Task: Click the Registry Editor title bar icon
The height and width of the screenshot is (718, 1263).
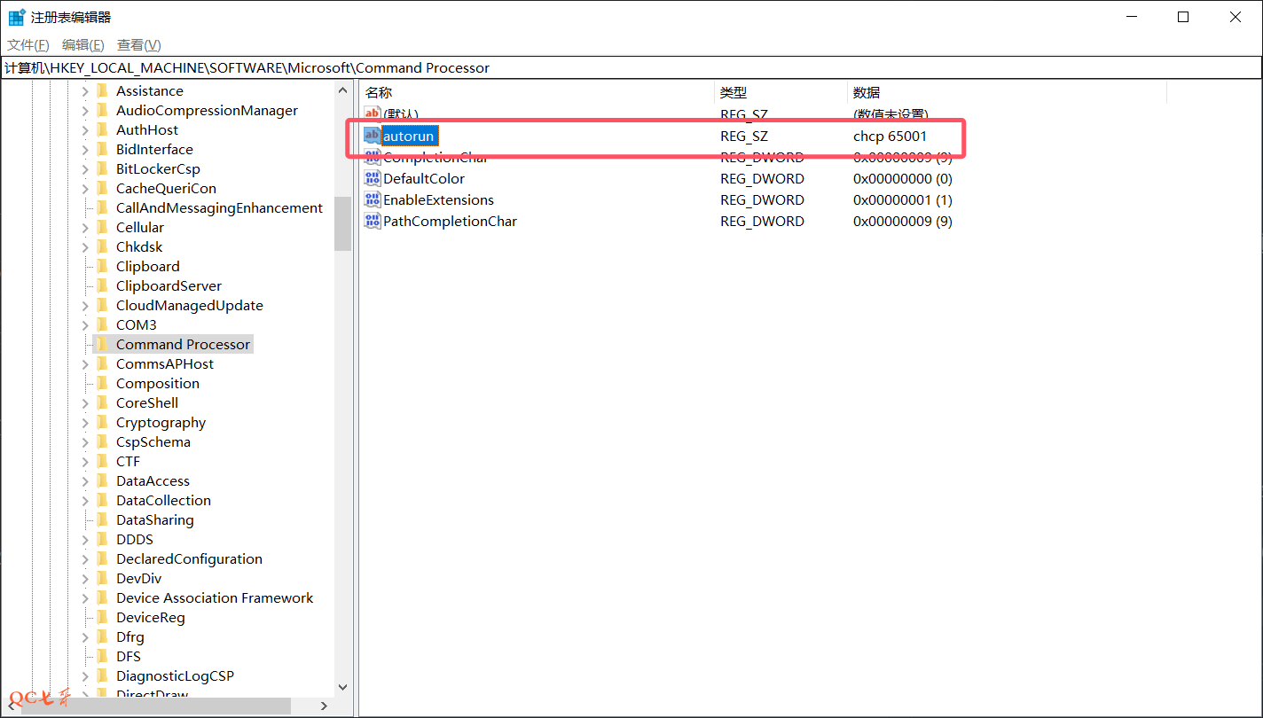Action: tap(16, 17)
